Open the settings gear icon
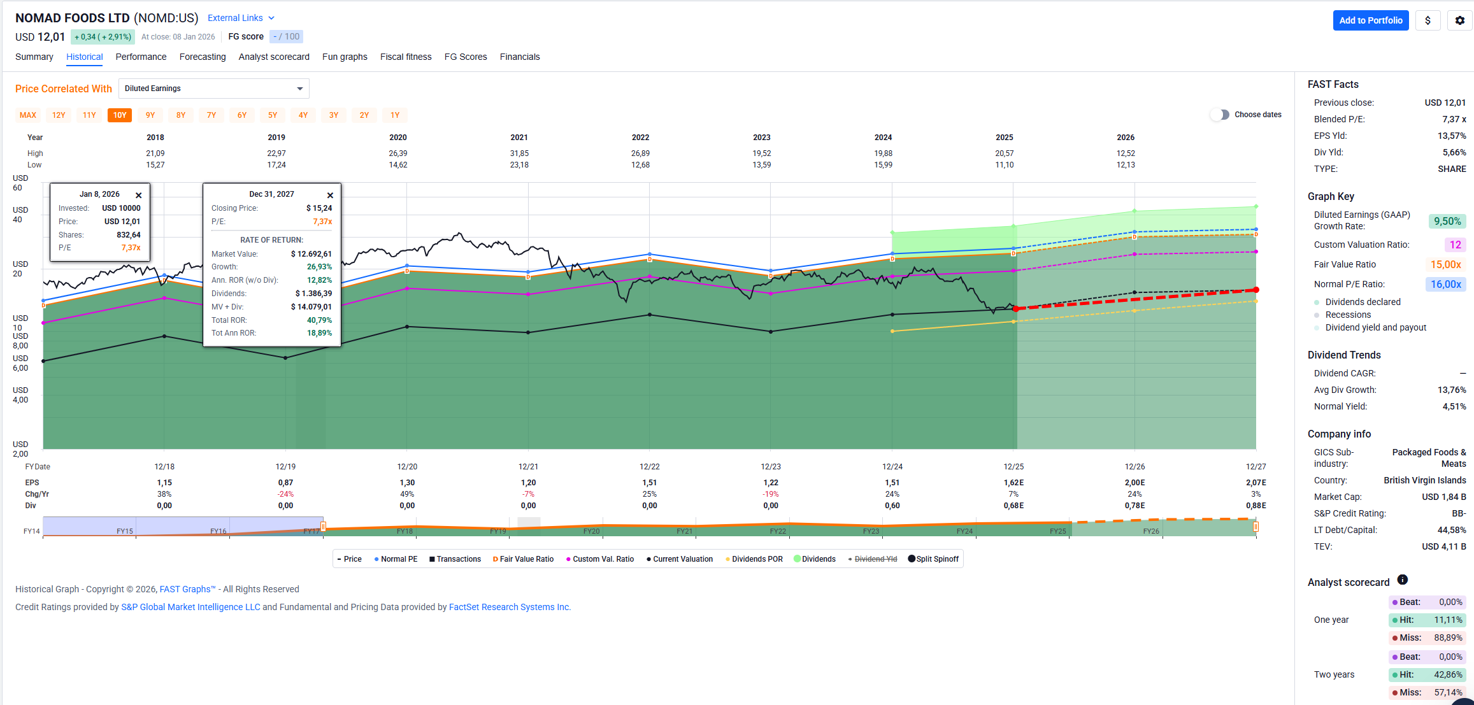 (x=1459, y=20)
